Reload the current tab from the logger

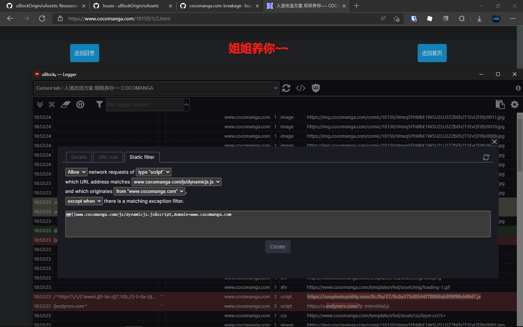coord(286,88)
